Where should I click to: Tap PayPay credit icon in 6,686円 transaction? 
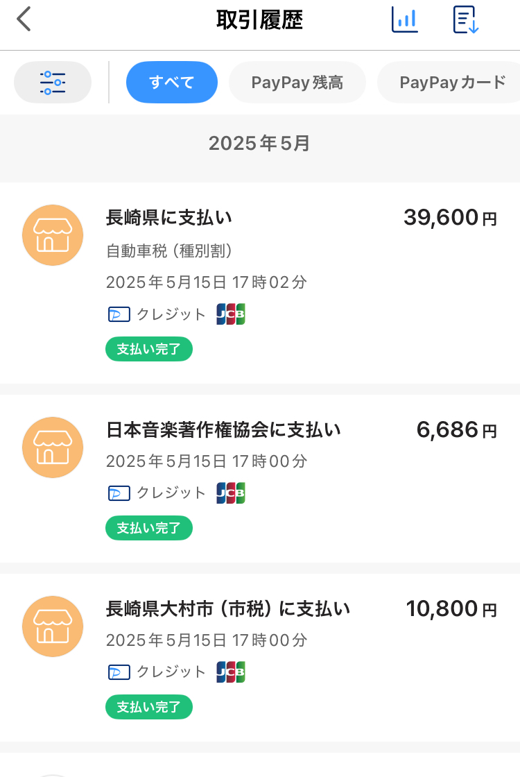119,493
